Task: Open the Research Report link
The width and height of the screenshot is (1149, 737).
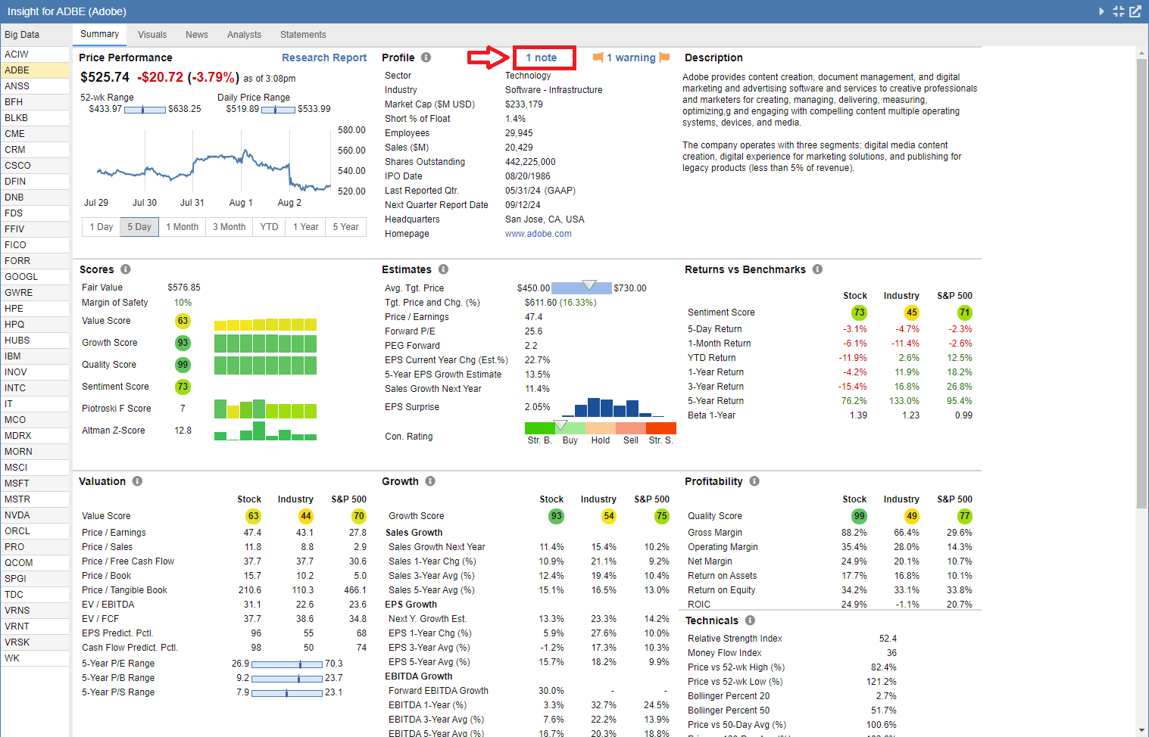Action: click(324, 58)
